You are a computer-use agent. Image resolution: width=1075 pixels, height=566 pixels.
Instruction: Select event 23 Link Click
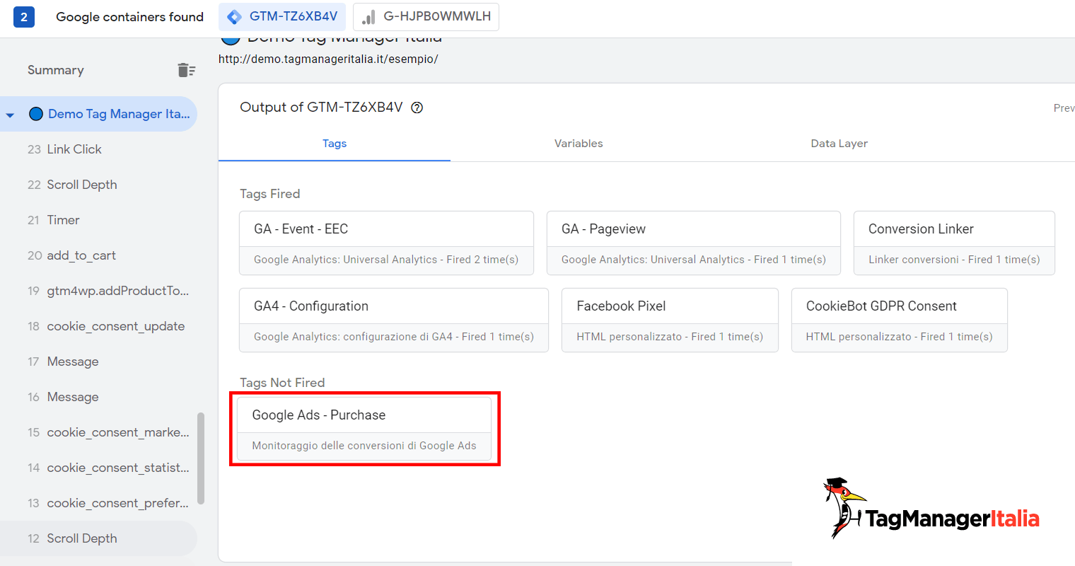[x=99, y=149]
